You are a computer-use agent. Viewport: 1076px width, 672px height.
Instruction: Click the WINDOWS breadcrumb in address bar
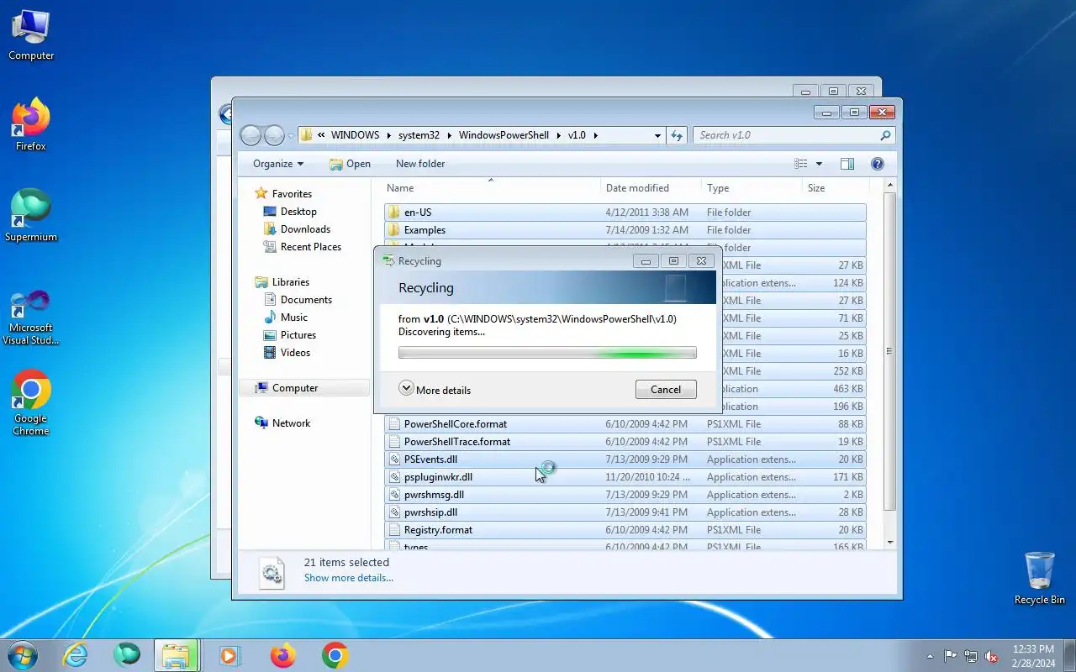coord(355,135)
